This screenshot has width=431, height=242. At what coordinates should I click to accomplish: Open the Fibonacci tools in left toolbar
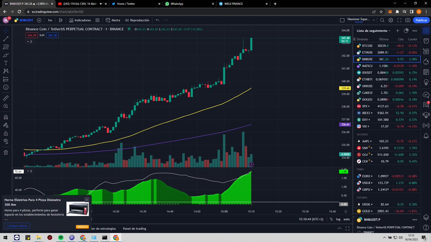pyautogui.click(x=6, y=47)
